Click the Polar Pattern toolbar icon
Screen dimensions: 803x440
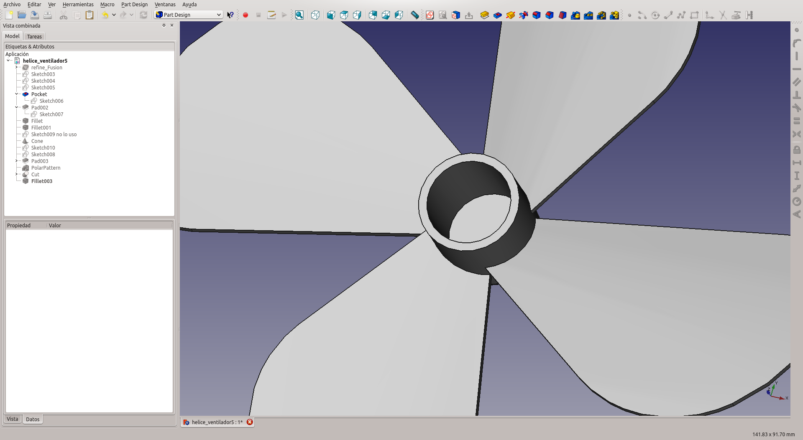click(601, 15)
